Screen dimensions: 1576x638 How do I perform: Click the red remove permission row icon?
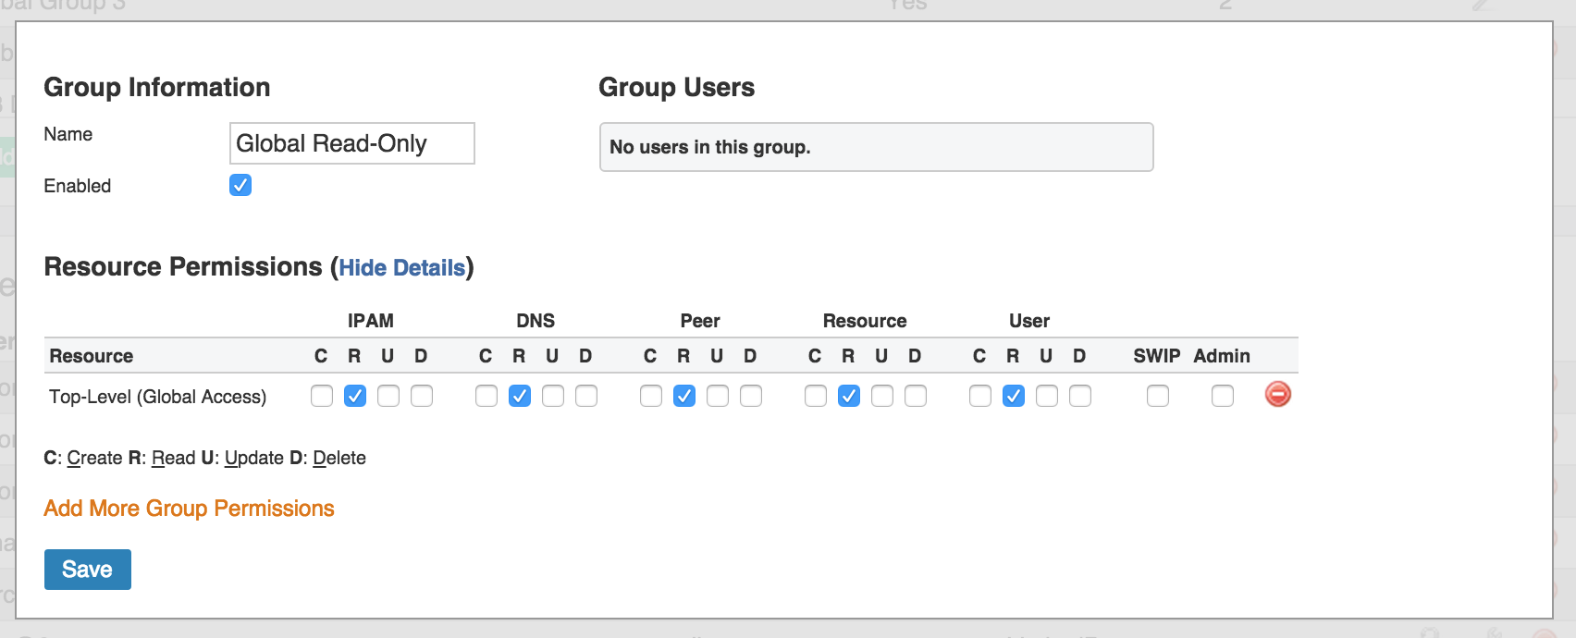coord(1277,395)
